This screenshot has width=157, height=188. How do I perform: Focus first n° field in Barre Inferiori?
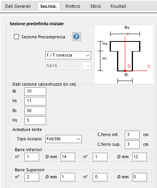point(32,157)
